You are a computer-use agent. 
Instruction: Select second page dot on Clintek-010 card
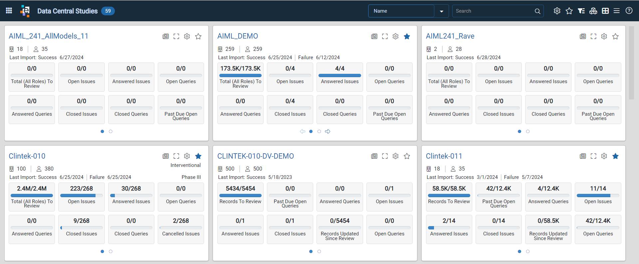[x=110, y=251]
